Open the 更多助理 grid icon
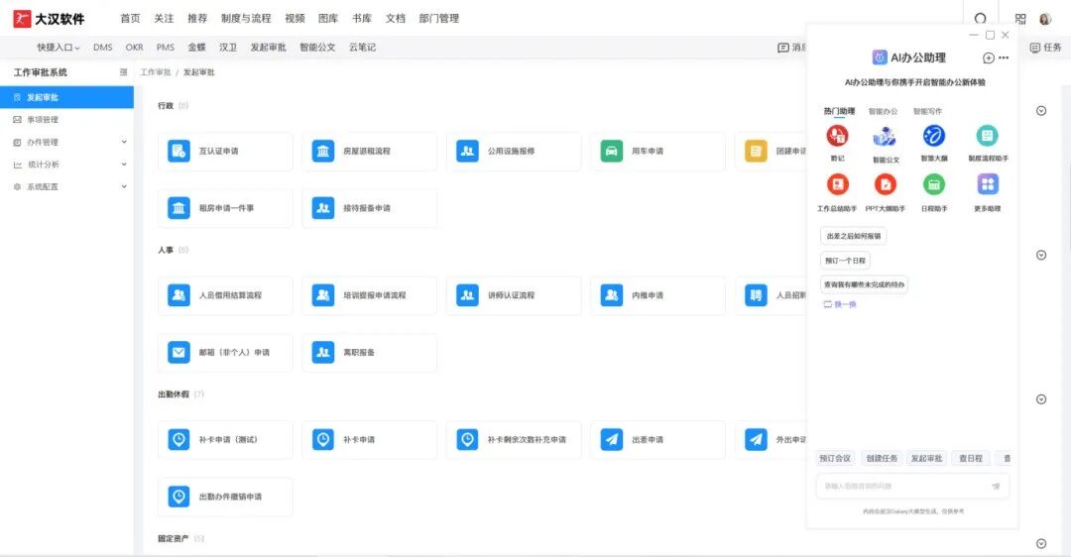This screenshot has height=557, width=1071. 987,184
